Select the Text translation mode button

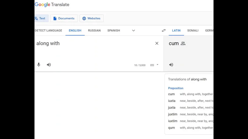pyautogui.click(x=41, y=18)
